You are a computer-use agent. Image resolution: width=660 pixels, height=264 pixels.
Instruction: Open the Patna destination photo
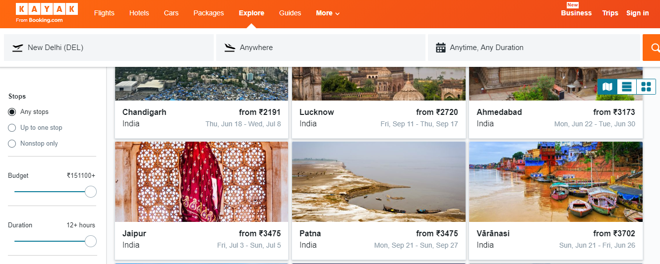379,182
